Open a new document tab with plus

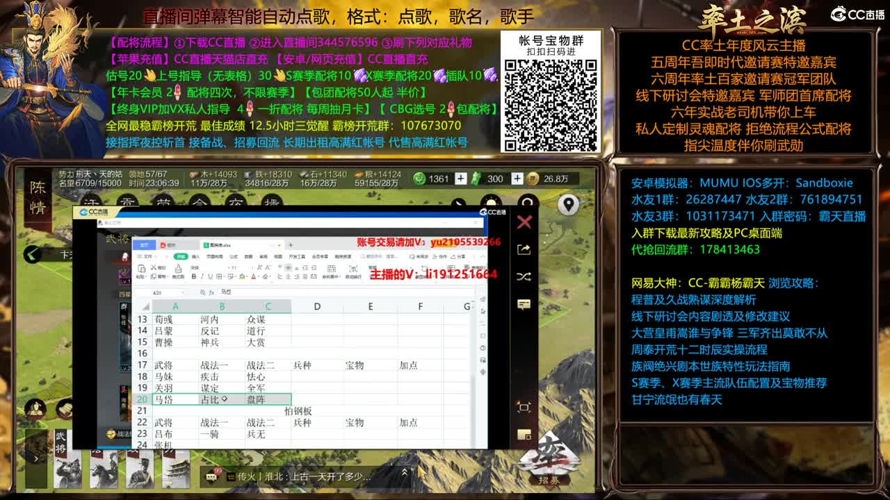291,245
